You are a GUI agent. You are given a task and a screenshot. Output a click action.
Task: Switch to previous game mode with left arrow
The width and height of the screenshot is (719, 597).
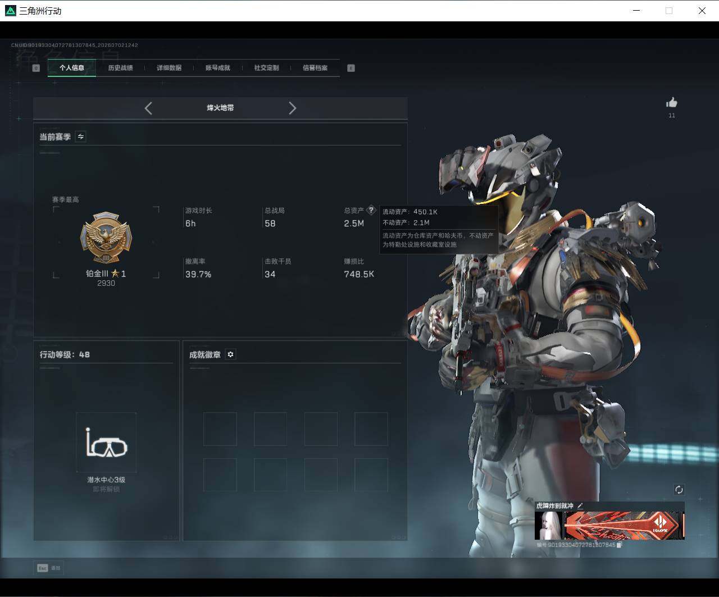pos(148,108)
